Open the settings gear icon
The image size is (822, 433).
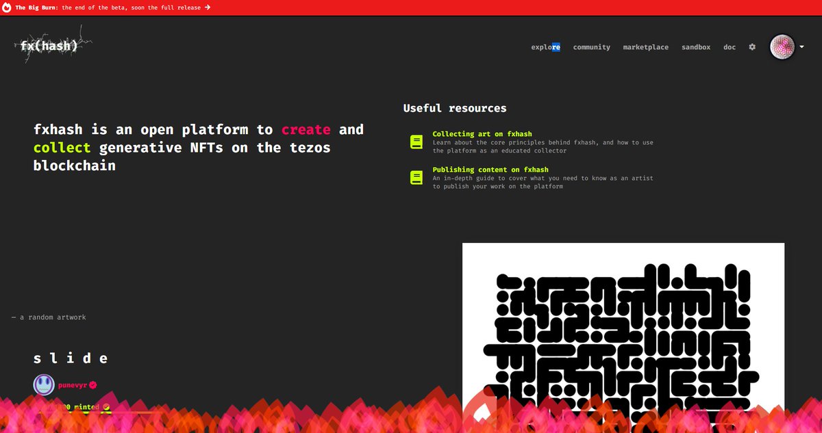coord(752,47)
